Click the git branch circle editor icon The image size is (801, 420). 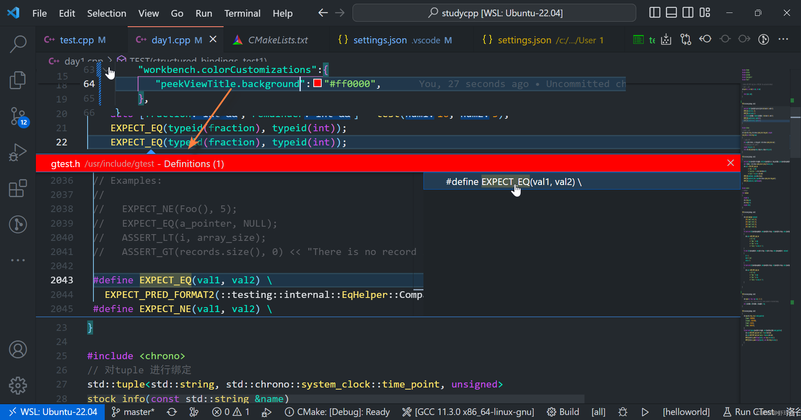pyautogui.click(x=763, y=40)
